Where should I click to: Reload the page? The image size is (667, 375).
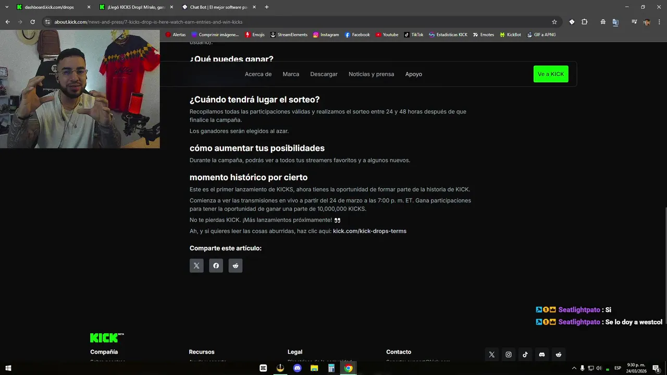point(32,22)
